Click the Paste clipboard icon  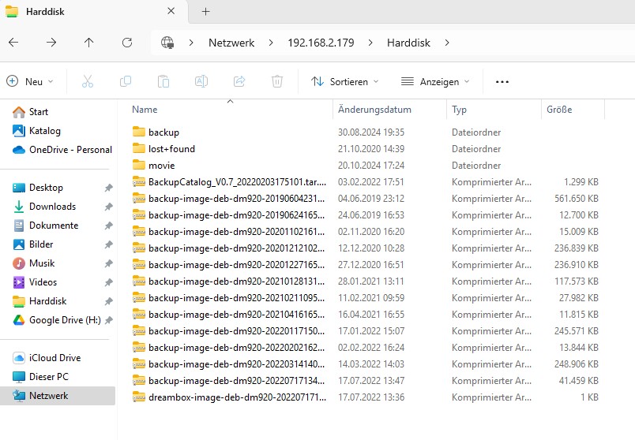click(163, 81)
